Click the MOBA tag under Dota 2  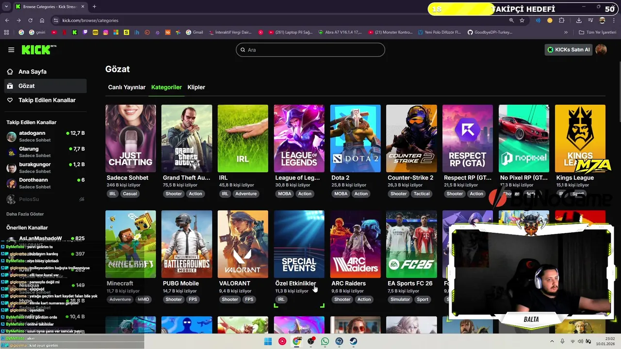tap(341, 194)
